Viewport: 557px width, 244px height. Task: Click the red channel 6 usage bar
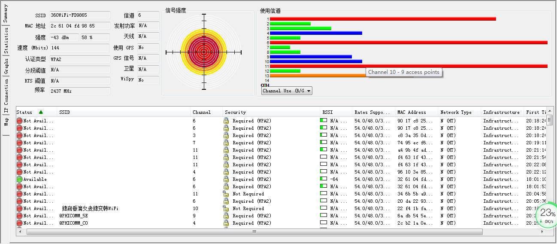[409, 43]
